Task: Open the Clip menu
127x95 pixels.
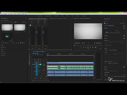Action: tap(8, 14)
